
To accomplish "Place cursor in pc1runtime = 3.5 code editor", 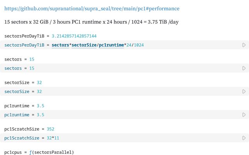I will click(117, 115).
